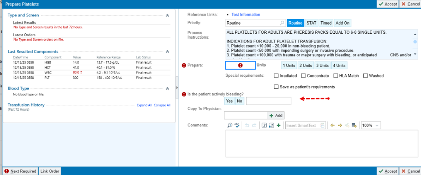Tick Save as patient's requirements
The height and width of the screenshot is (175, 421).
coord(276,87)
